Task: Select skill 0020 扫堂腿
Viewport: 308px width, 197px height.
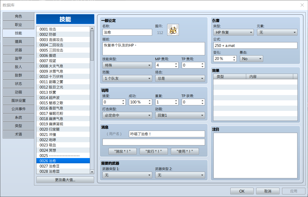Action: [x=63, y=129]
